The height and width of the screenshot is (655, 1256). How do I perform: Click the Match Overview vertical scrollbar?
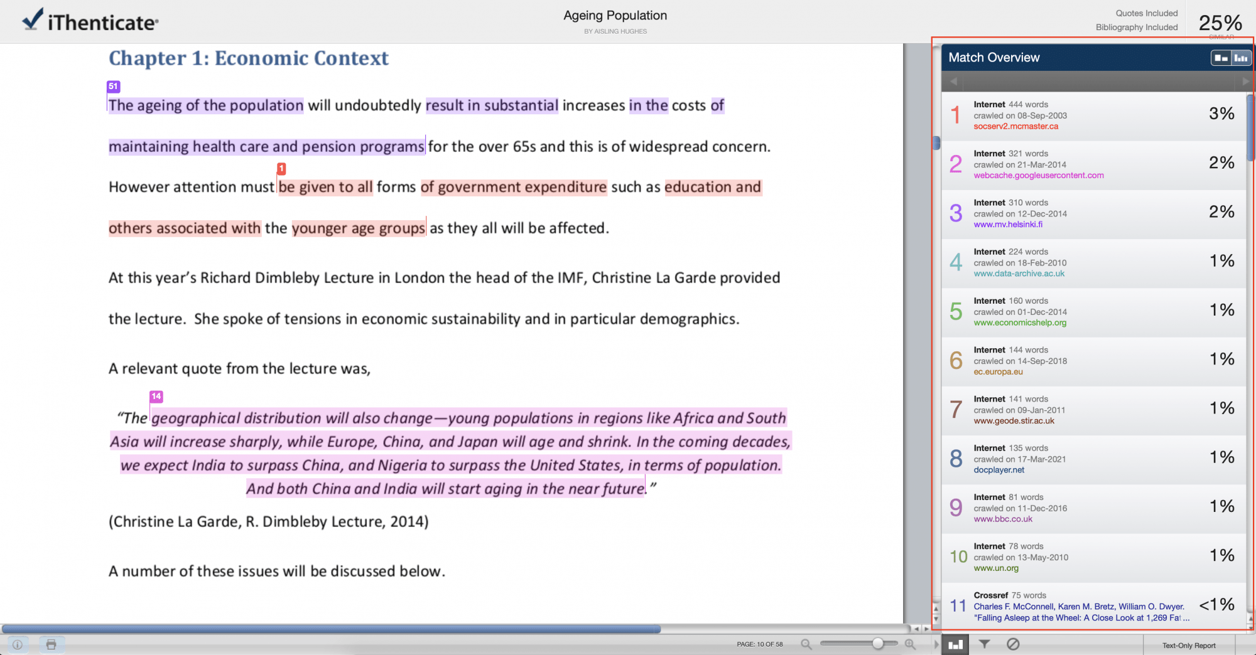(1250, 127)
